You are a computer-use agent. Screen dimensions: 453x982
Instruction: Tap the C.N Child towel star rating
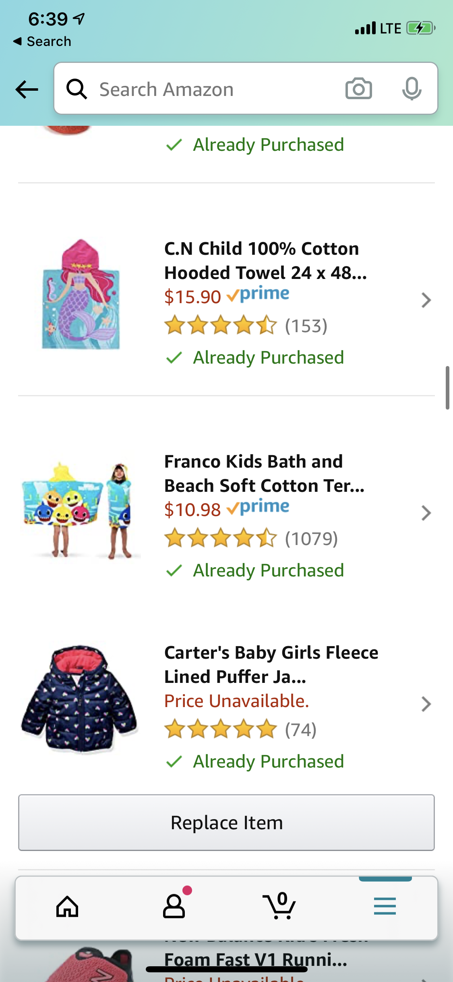[221, 326]
